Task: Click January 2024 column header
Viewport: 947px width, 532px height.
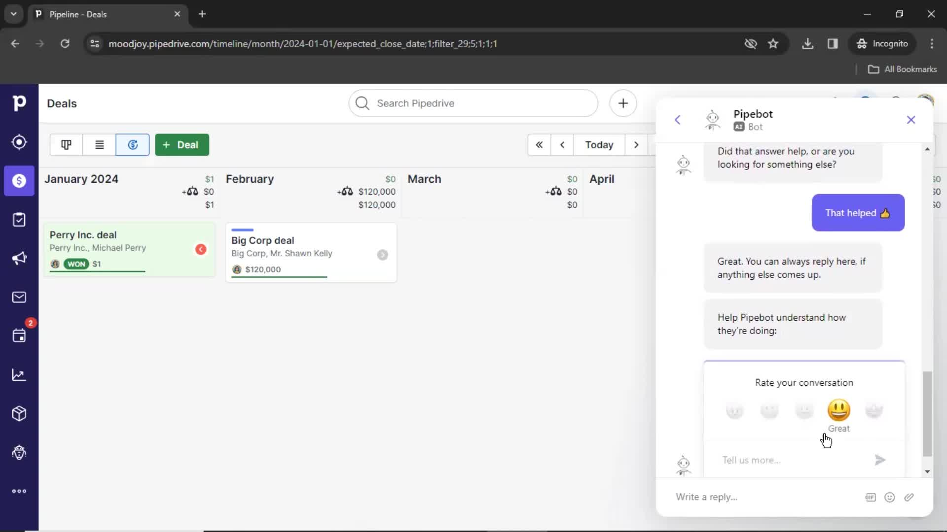Action: [81, 179]
